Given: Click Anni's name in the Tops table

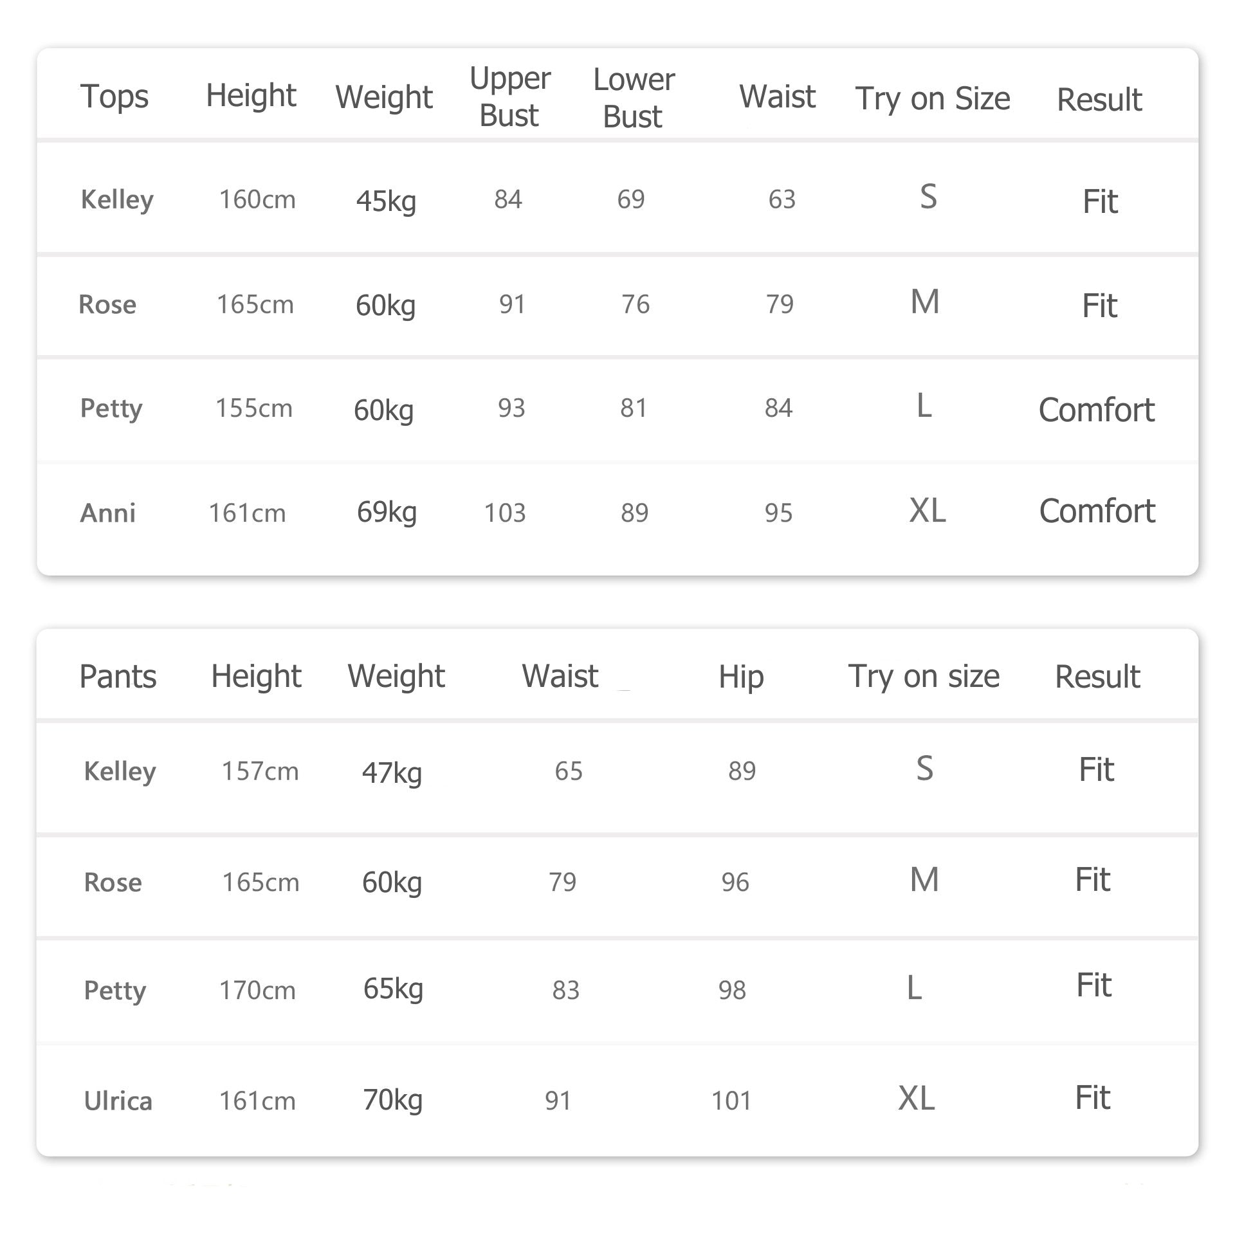Looking at the screenshot, I should pyautogui.click(x=107, y=513).
